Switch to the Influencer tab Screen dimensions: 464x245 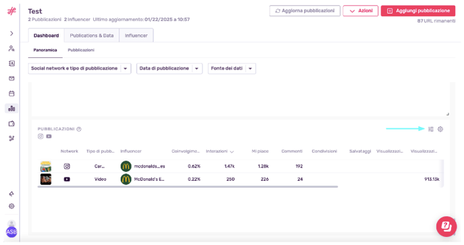coord(136,36)
